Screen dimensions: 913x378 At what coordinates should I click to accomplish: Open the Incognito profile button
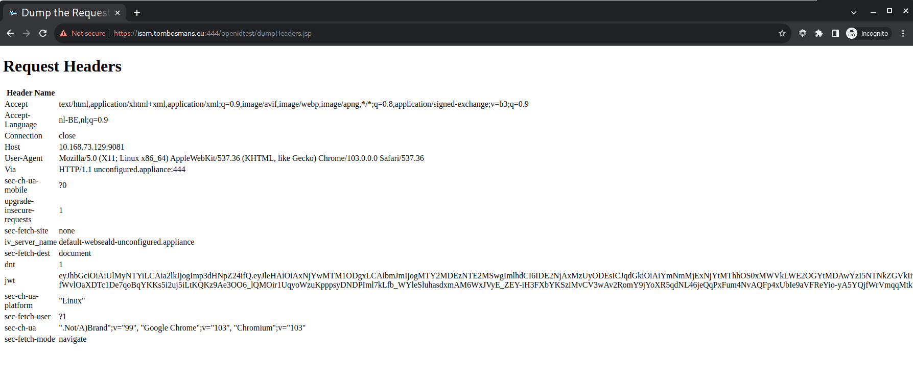(868, 33)
